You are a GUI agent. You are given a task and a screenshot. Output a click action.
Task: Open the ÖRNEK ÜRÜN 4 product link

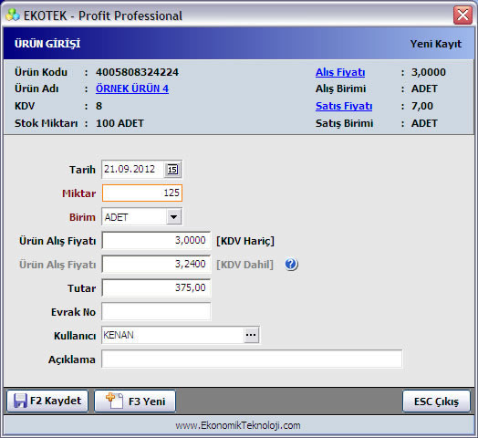pyautogui.click(x=132, y=89)
